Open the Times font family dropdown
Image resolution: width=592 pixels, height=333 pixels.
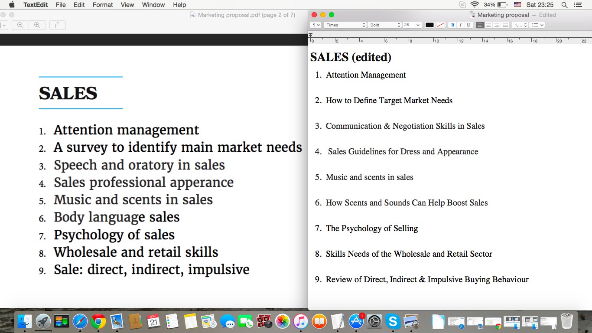point(345,25)
